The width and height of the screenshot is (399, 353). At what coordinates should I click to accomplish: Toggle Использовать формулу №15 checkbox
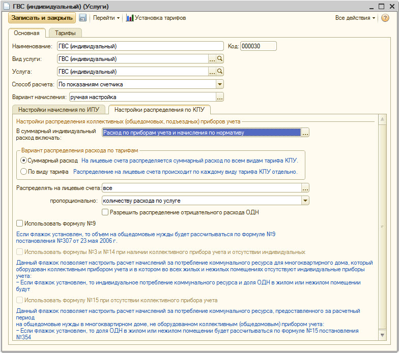click(x=19, y=300)
